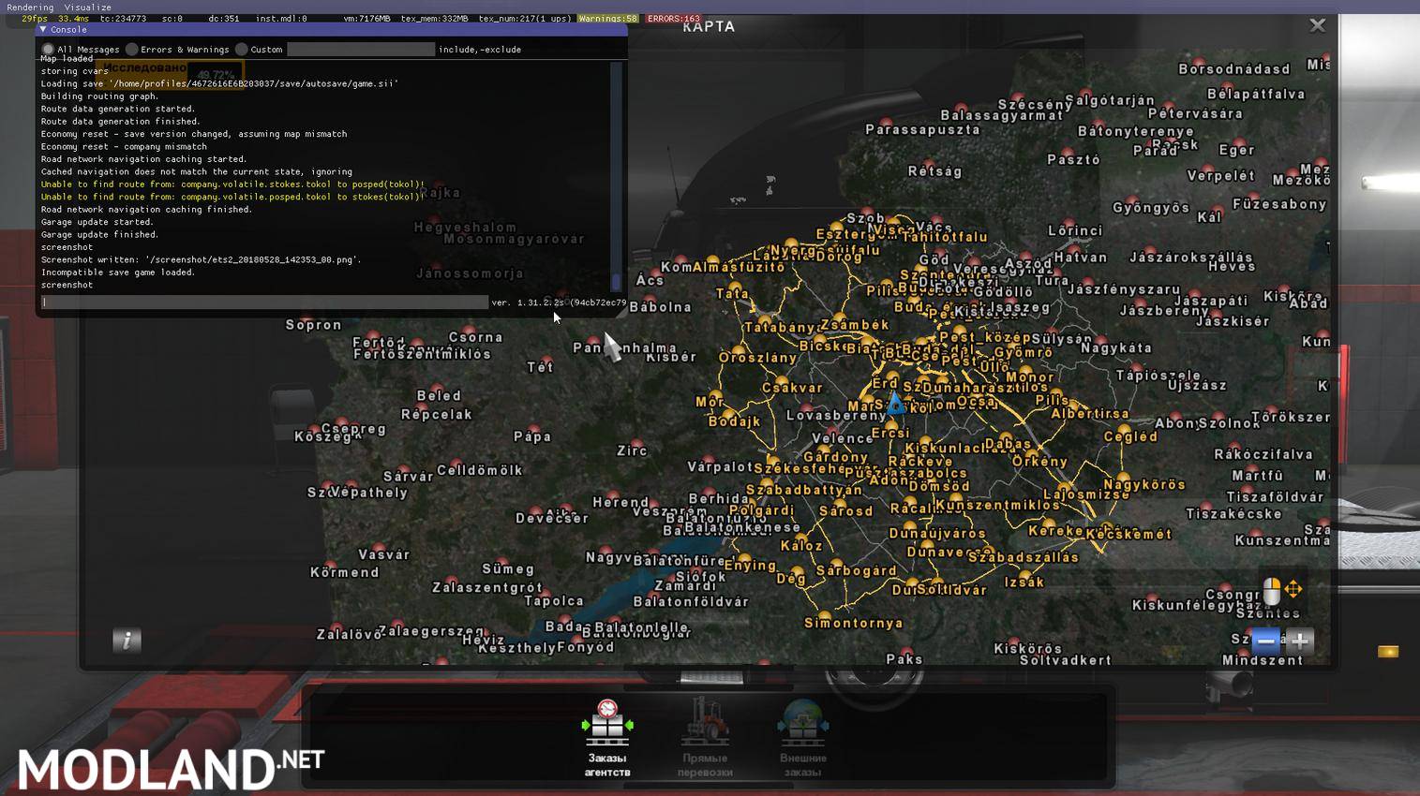Click the Eger city label

[1236, 150]
